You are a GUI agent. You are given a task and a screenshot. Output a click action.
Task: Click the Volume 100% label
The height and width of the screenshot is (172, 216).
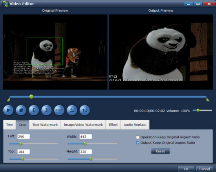(178, 111)
